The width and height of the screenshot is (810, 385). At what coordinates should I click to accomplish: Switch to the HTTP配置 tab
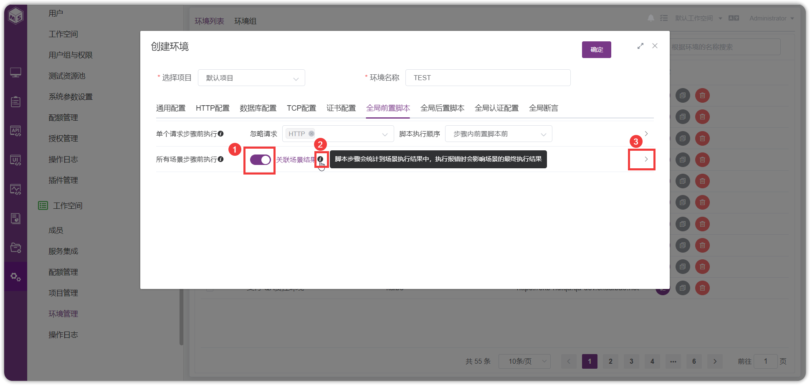coord(213,108)
